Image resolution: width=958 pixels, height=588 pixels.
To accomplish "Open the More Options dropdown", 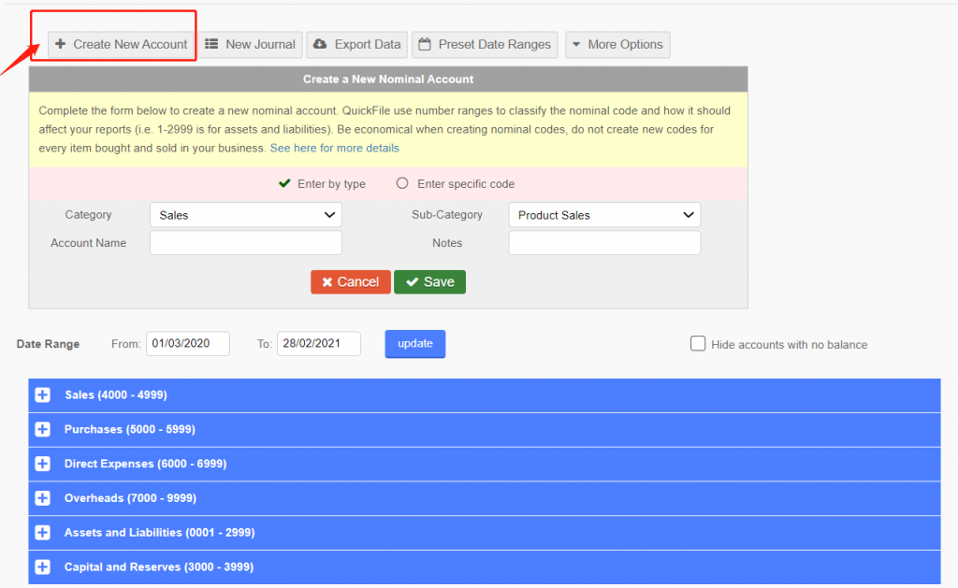I will (617, 44).
